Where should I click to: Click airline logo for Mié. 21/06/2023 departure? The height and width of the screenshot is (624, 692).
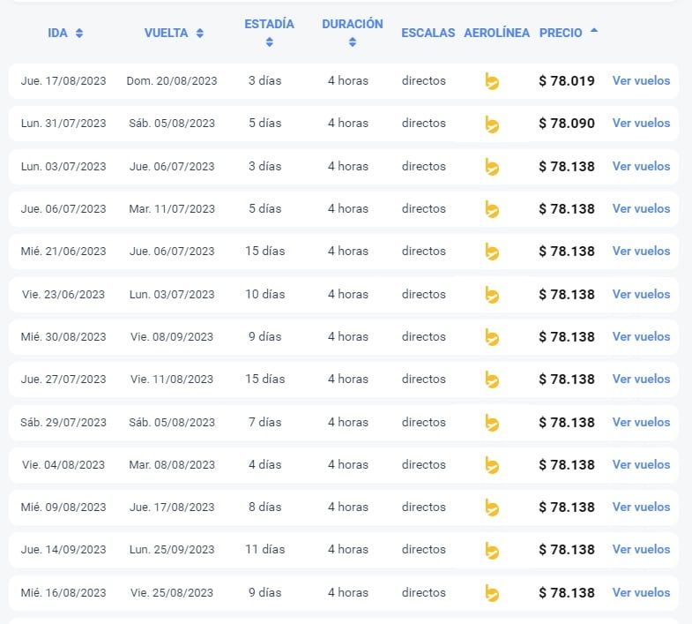pos(492,252)
